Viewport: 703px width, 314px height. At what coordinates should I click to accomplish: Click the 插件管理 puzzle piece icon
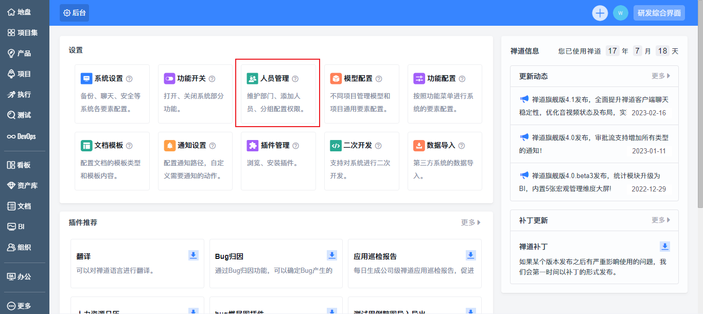coord(253,146)
